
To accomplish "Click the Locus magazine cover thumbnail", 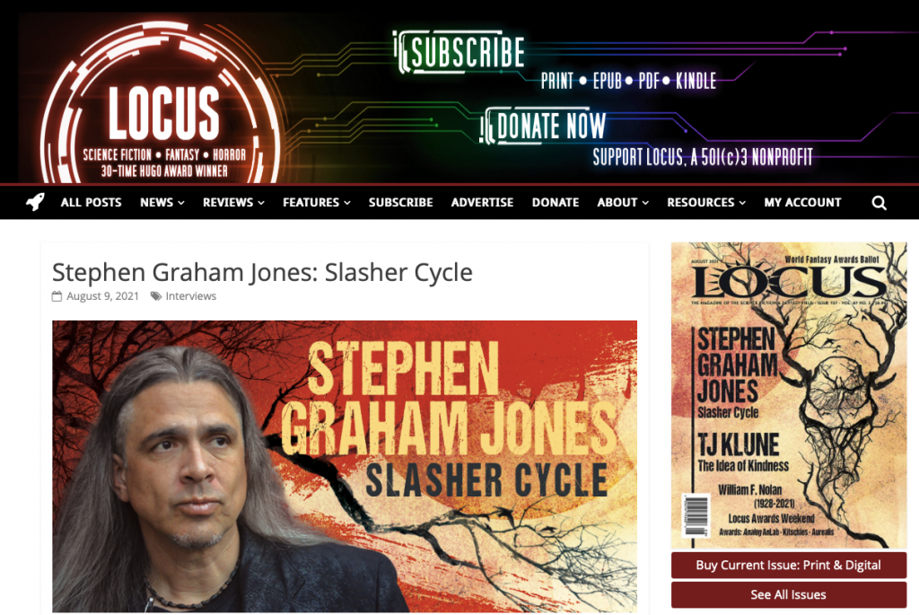I will [x=788, y=395].
